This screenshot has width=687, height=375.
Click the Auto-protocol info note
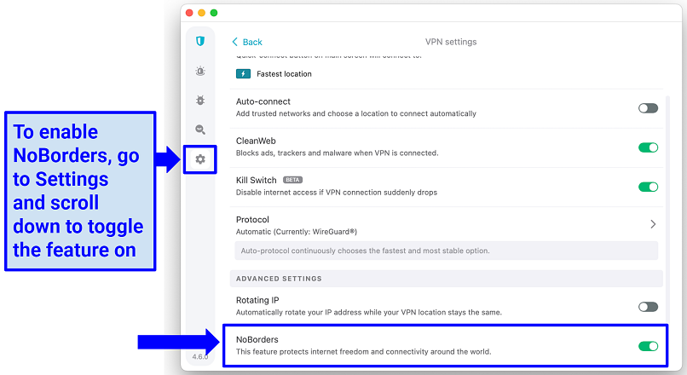tap(446, 251)
